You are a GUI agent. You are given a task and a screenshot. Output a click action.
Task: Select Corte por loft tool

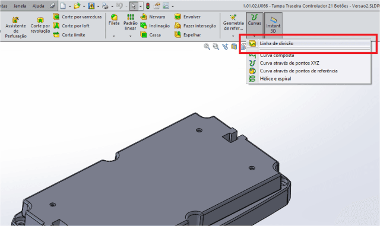click(x=71, y=26)
